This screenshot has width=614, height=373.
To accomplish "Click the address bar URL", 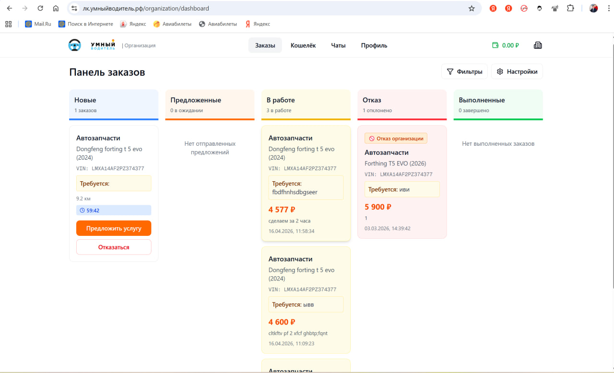I will [146, 8].
